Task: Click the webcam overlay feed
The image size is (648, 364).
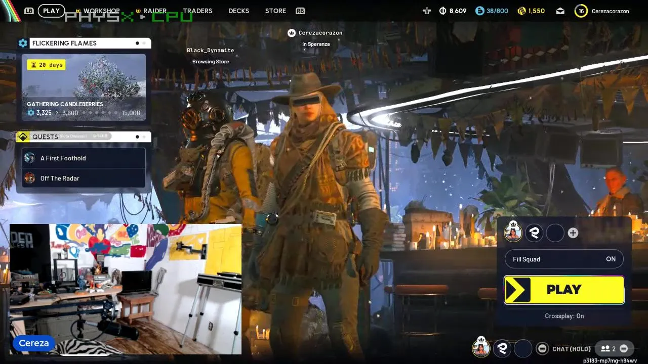Action: click(x=126, y=289)
